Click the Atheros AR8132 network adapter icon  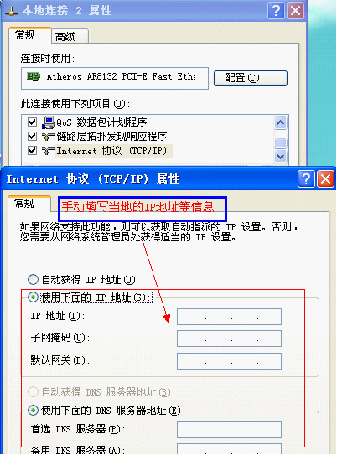pos(34,77)
